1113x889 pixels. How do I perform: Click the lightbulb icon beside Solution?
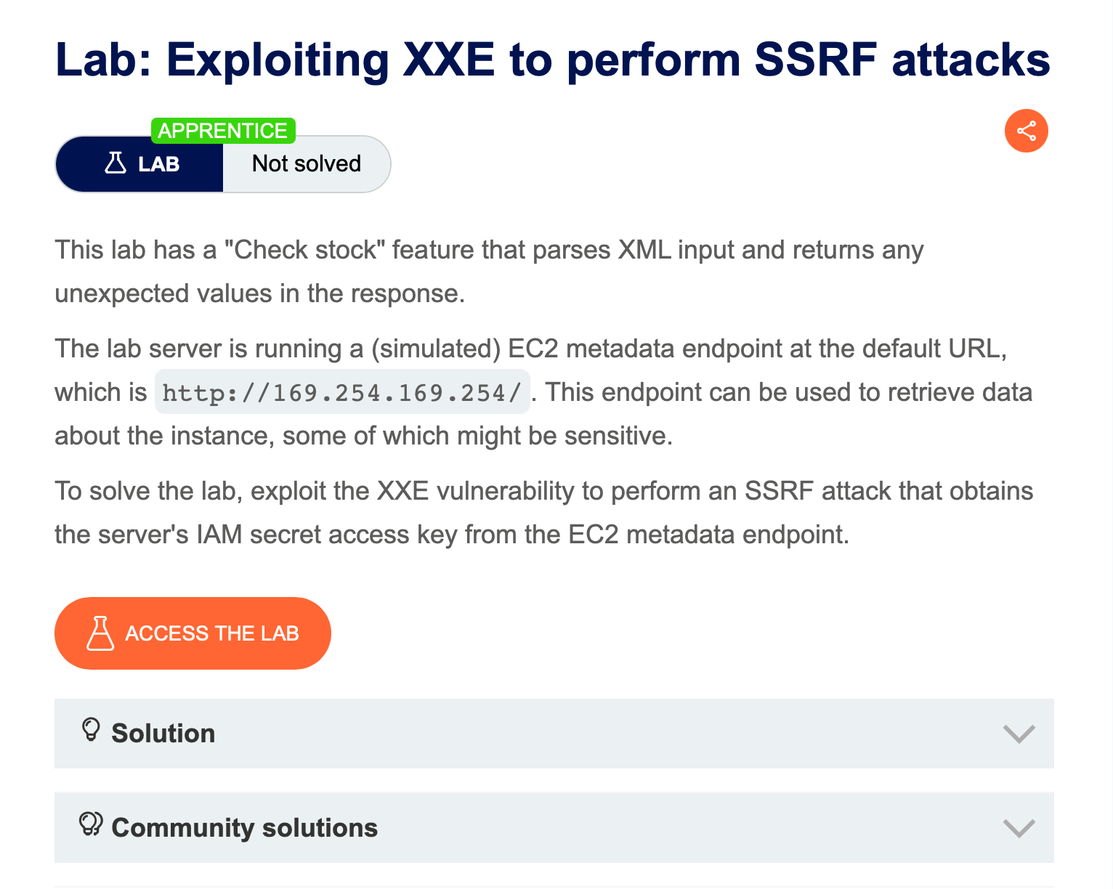point(91,729)
